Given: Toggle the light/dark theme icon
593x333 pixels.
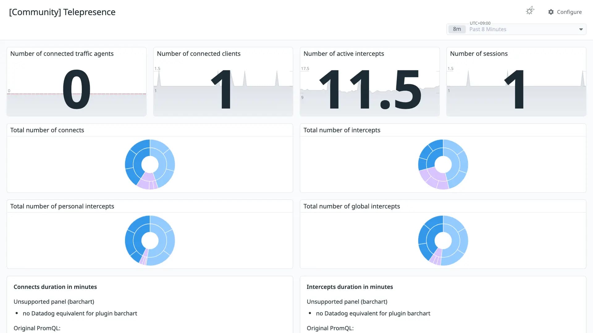Looking at the screenshot, I should pyautogui.click(x=530, y=11).
